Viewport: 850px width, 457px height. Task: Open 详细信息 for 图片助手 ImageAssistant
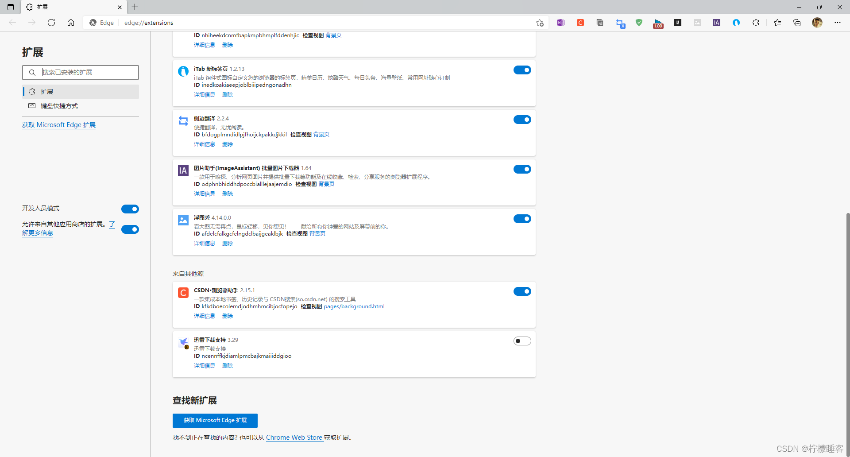[205, 194]
